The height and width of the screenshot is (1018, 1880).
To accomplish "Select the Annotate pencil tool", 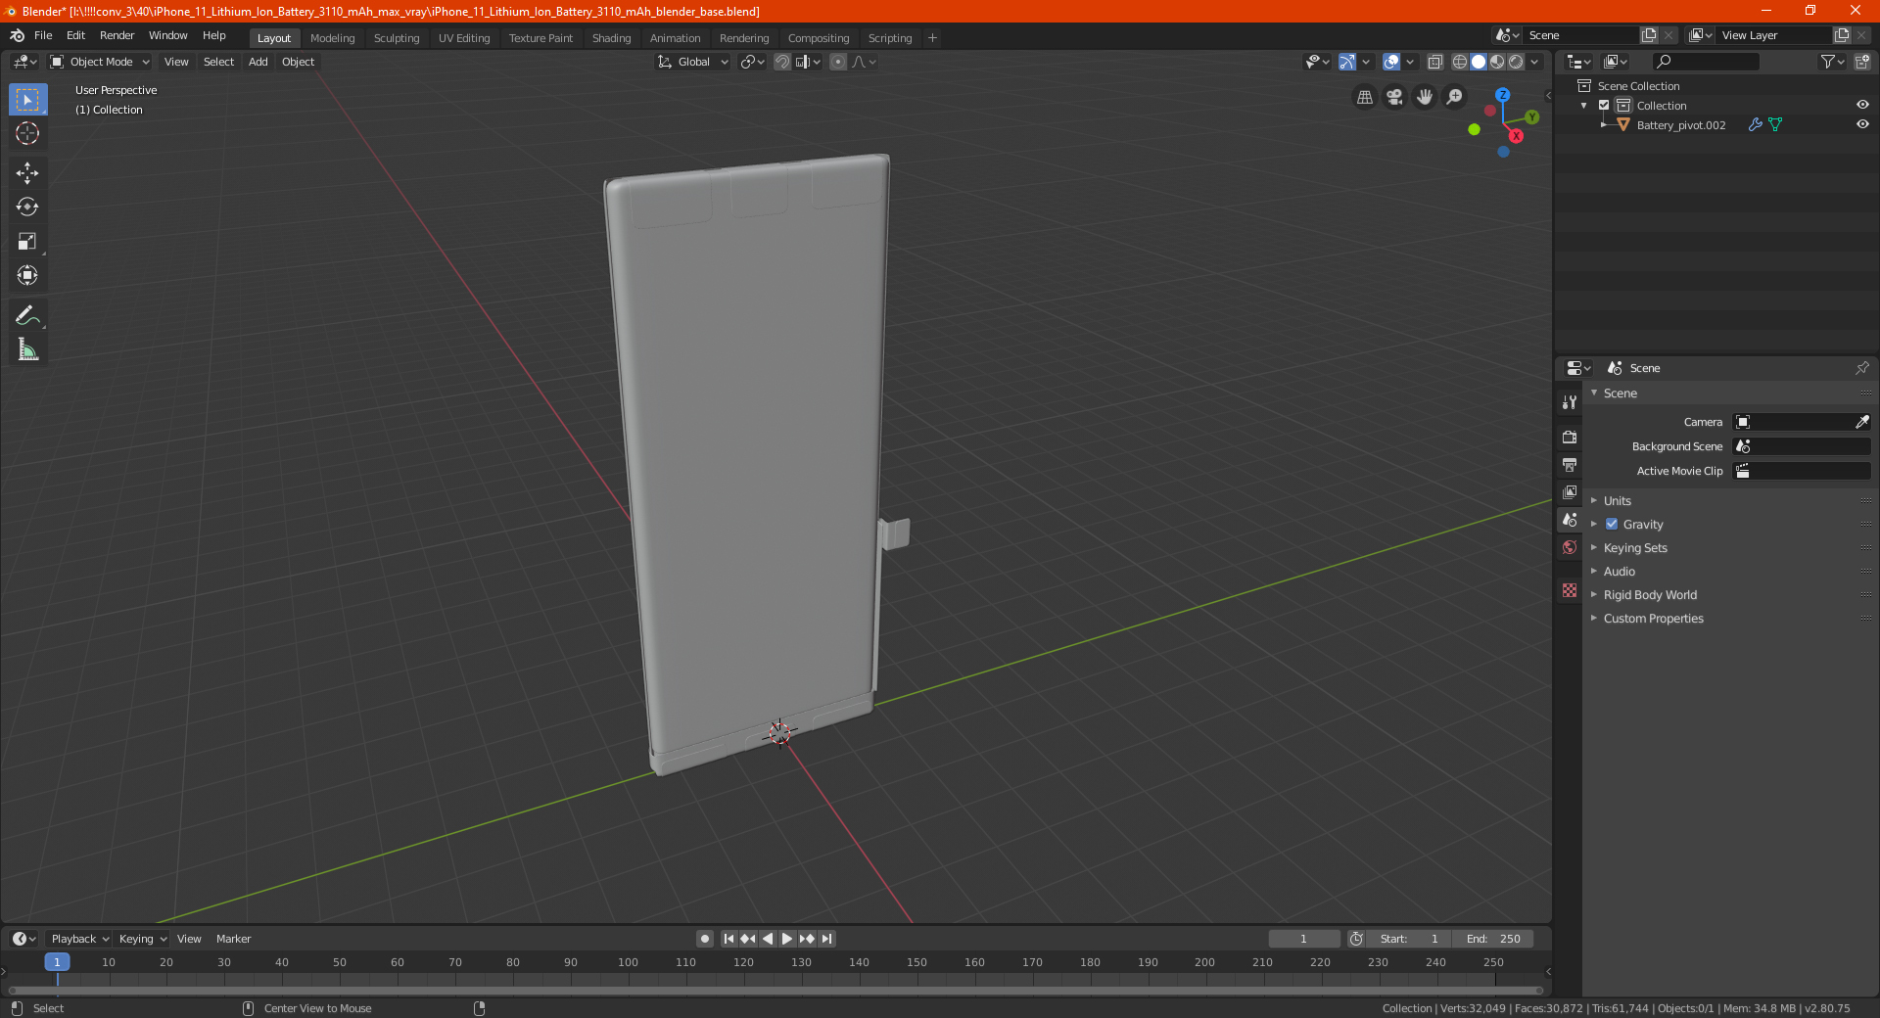I will click(27, 315).
